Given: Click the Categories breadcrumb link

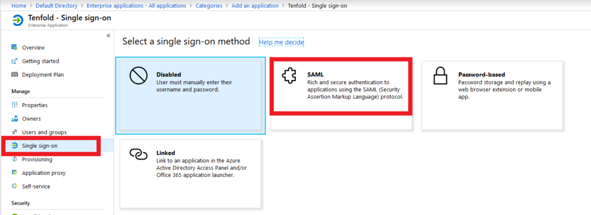Looking at the screenshot, I should [x=209, y=6].
